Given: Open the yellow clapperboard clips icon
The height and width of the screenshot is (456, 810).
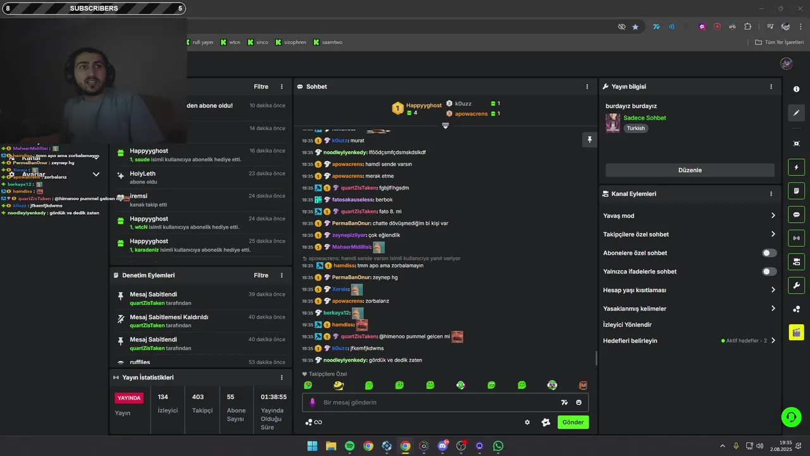Looking at the screenshot, I should [x=796, y=332].
